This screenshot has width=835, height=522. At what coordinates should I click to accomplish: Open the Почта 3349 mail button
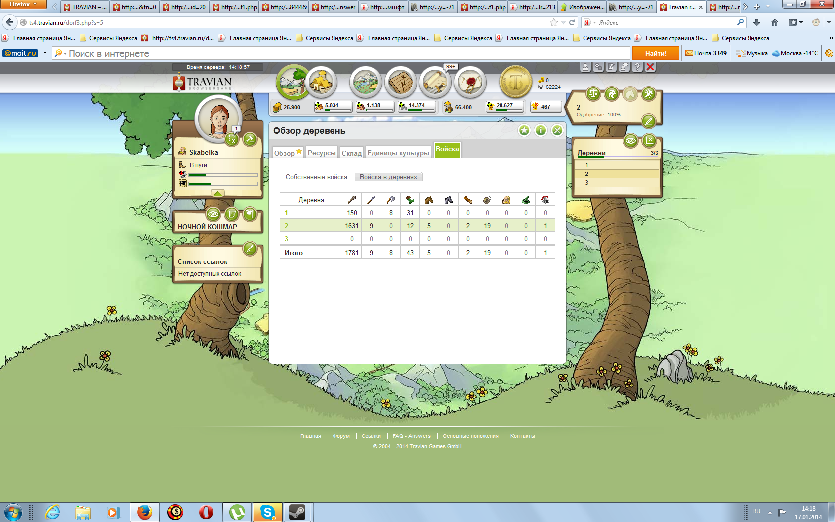pos(706,53)
